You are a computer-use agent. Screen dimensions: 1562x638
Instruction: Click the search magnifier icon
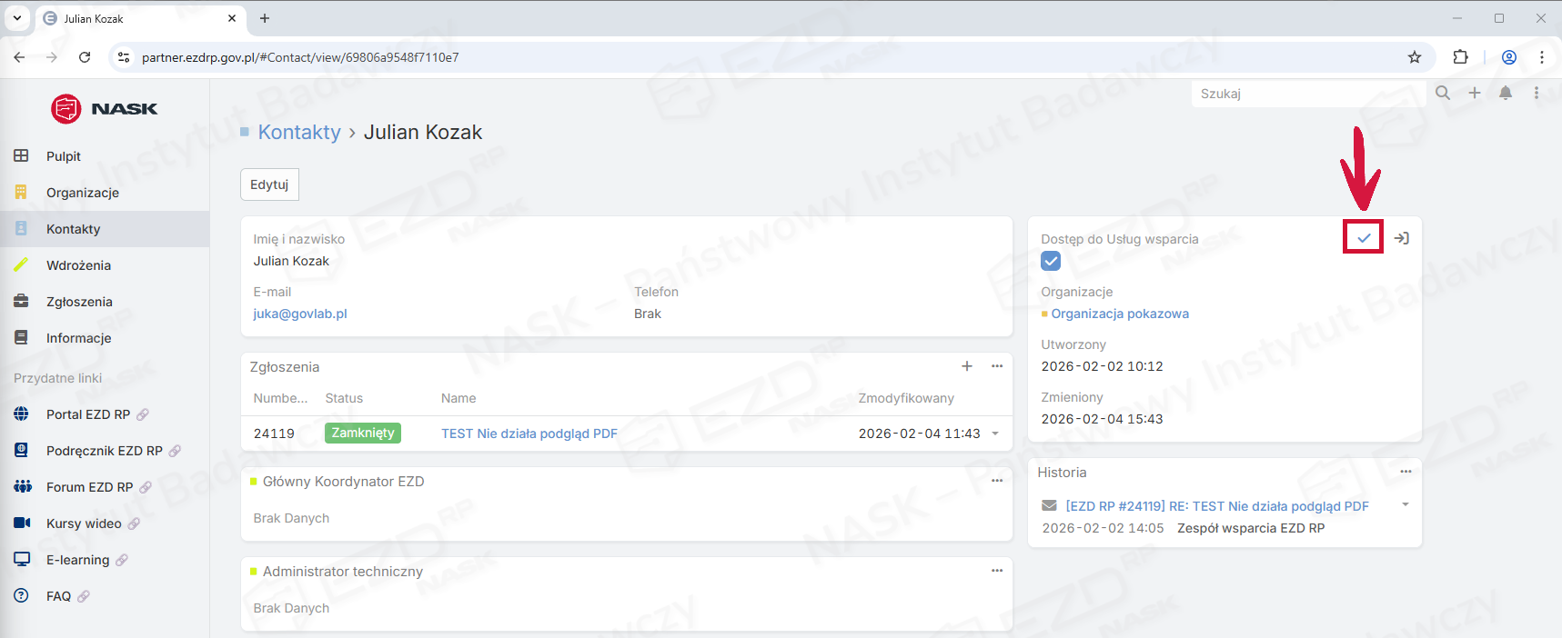tap(1443, 93)
